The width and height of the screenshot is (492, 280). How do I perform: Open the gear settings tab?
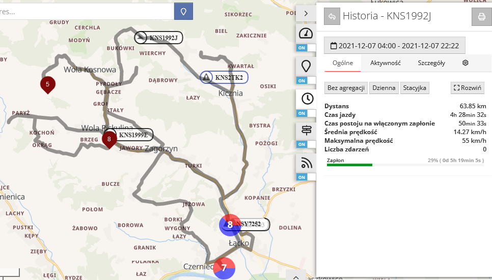pos(465,63)
